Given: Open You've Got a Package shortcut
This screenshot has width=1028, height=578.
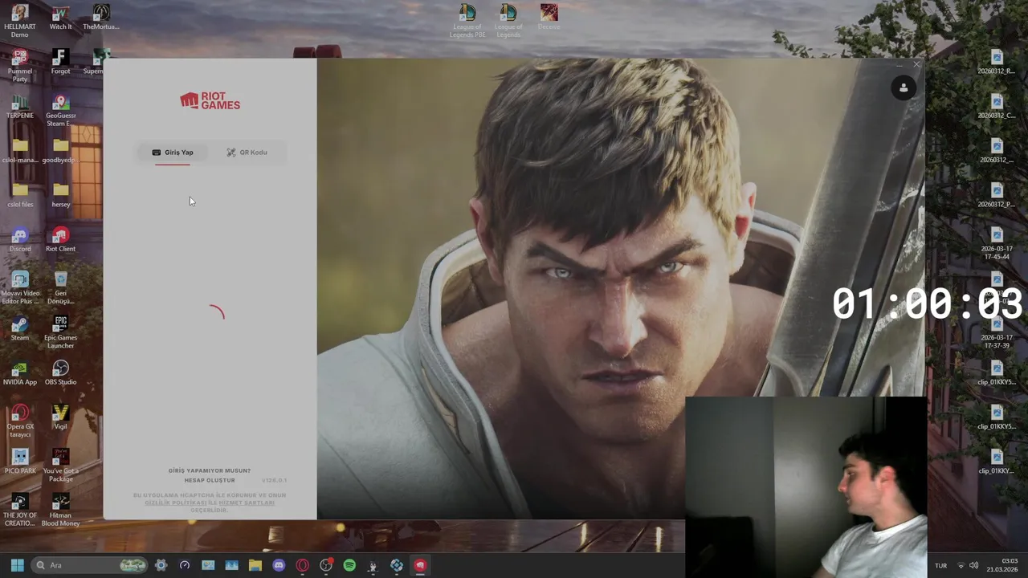Looking at the screenshot, I should [x=60, y=465].
